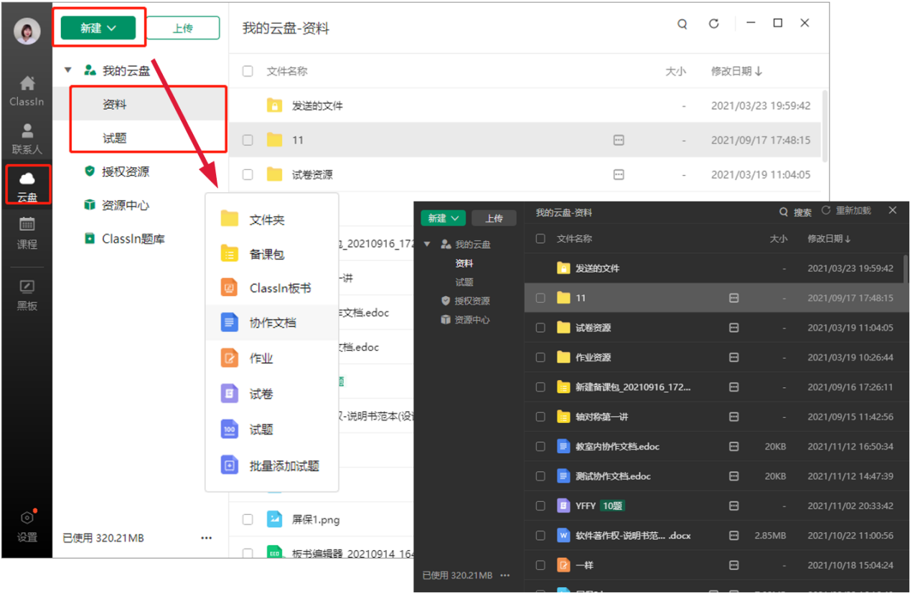Click the 大小 column header in dark window
This screenshot has width=910, height=593.
pos(779,239)
